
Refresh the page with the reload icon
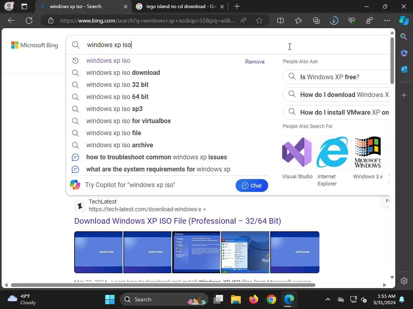pos(29,21)
